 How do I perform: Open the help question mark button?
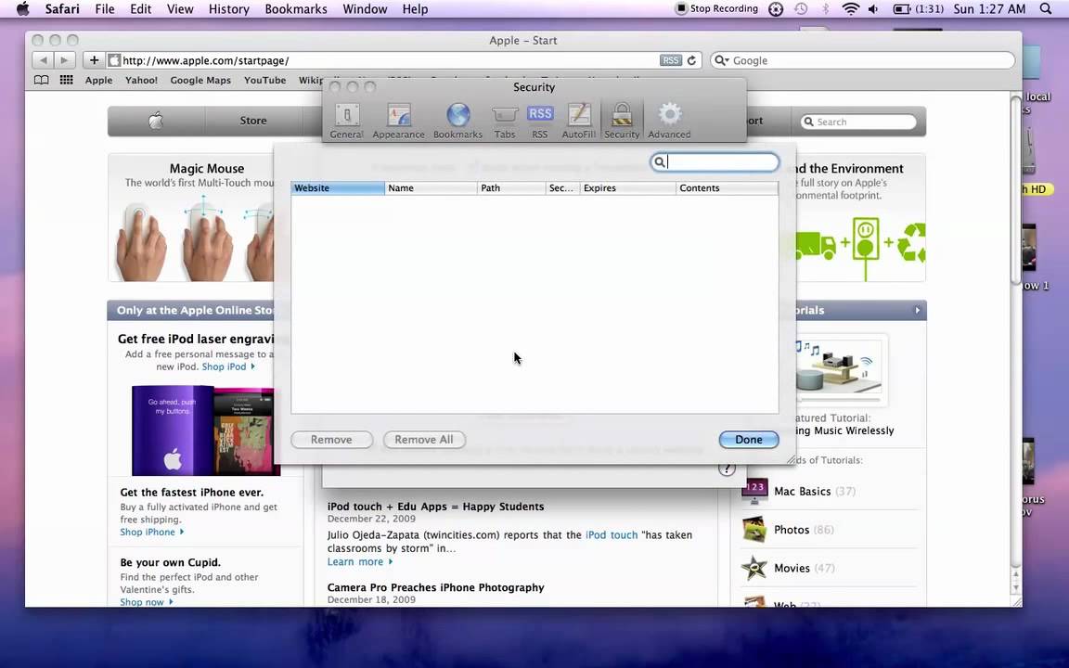pos(727,469)
